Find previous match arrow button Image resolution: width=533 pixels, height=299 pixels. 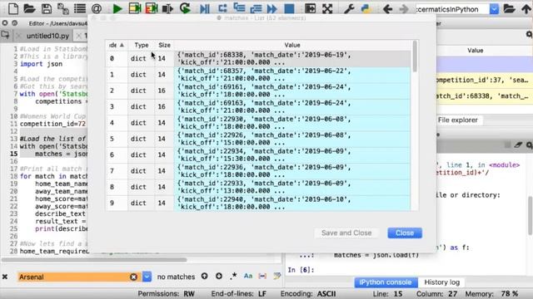(x=204, y=276)
